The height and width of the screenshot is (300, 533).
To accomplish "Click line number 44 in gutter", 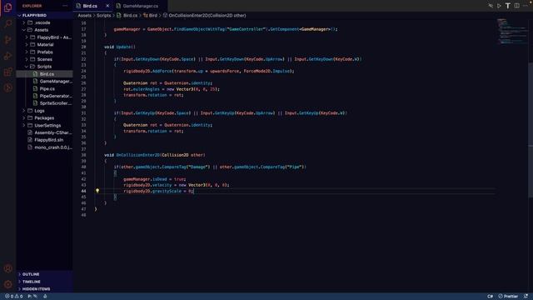I will (x=83, y=191).
